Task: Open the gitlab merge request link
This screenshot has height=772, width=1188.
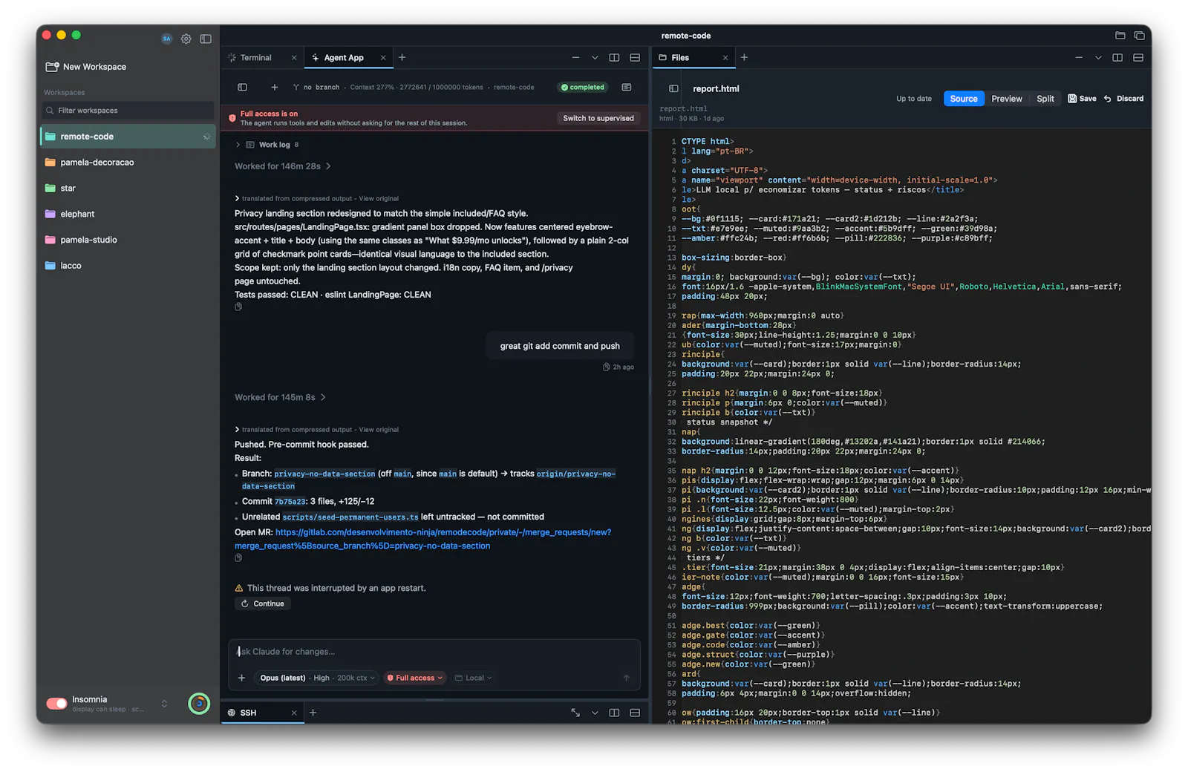Action: point(423,539)
